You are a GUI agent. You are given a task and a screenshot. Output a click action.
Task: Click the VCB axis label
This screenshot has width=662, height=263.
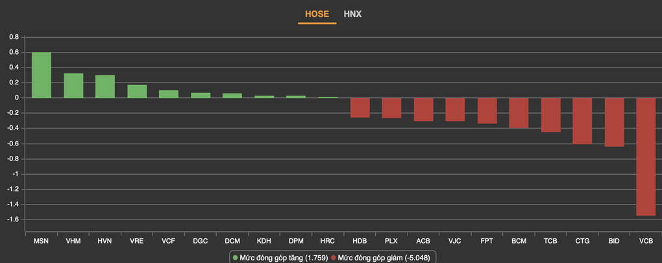coord(646,241)
